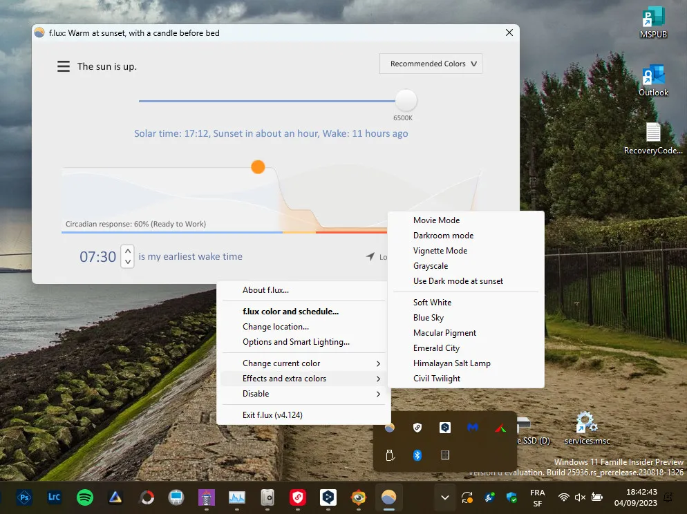Toggle Vignette Mode effect
This screenshot has height=514, width=687.
(466, 251)
